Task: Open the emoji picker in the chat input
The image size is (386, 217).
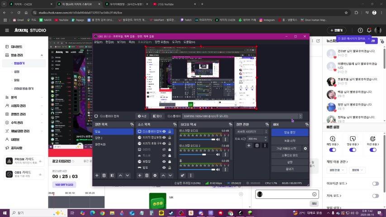Action: [314, 194]
